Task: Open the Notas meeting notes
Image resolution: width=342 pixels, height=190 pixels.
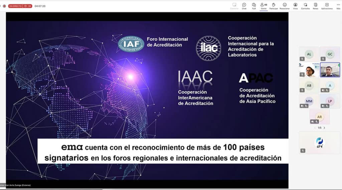Action: (316, 6)
